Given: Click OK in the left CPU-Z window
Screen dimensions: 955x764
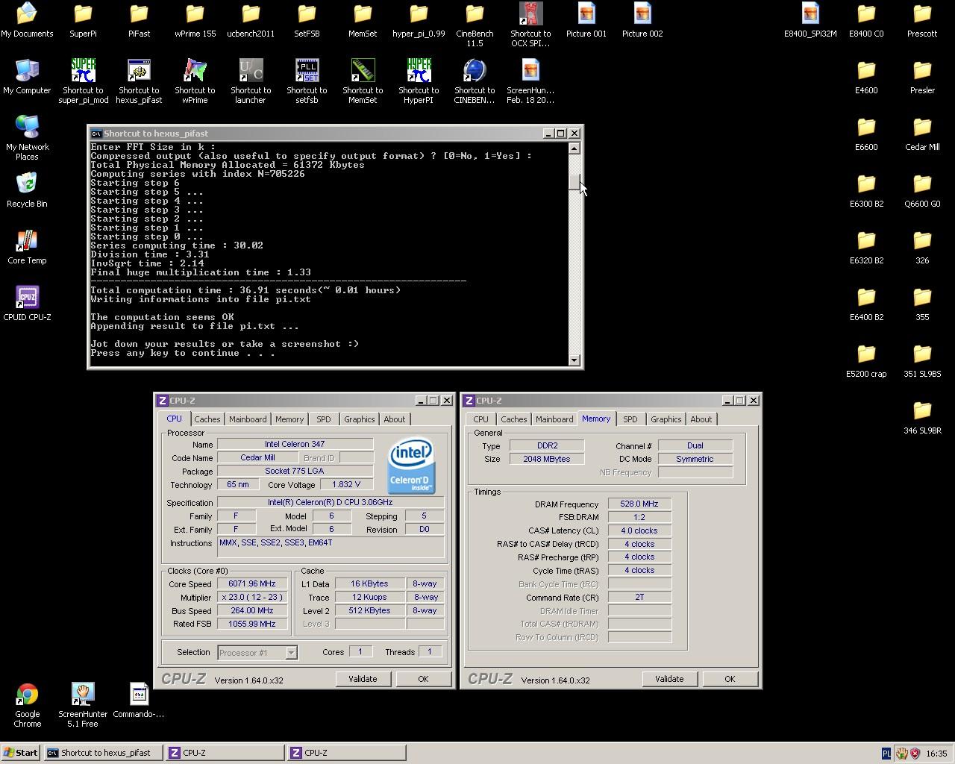Looking at the screenshot, I should coord(423,679).
